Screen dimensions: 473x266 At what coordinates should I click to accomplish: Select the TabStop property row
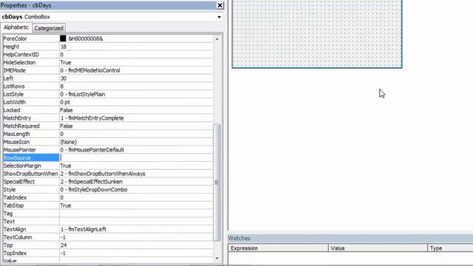(108, 205)
